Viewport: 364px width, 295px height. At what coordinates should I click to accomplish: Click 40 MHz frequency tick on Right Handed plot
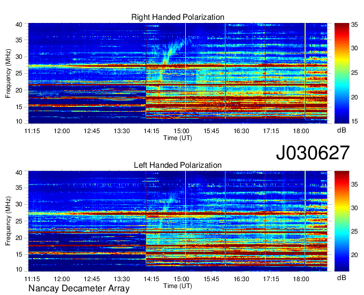tap(19, 25)
